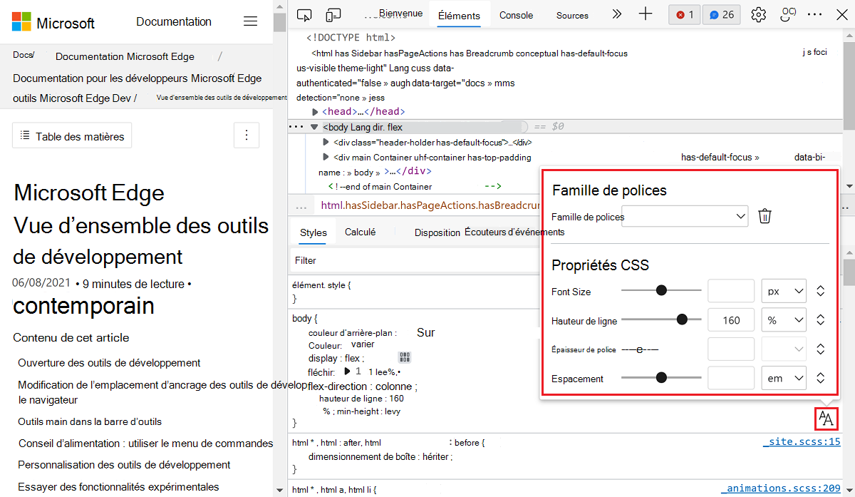Open the flexbox editor icon next to display
Screen dimensions: 855x497
point(405,358)
